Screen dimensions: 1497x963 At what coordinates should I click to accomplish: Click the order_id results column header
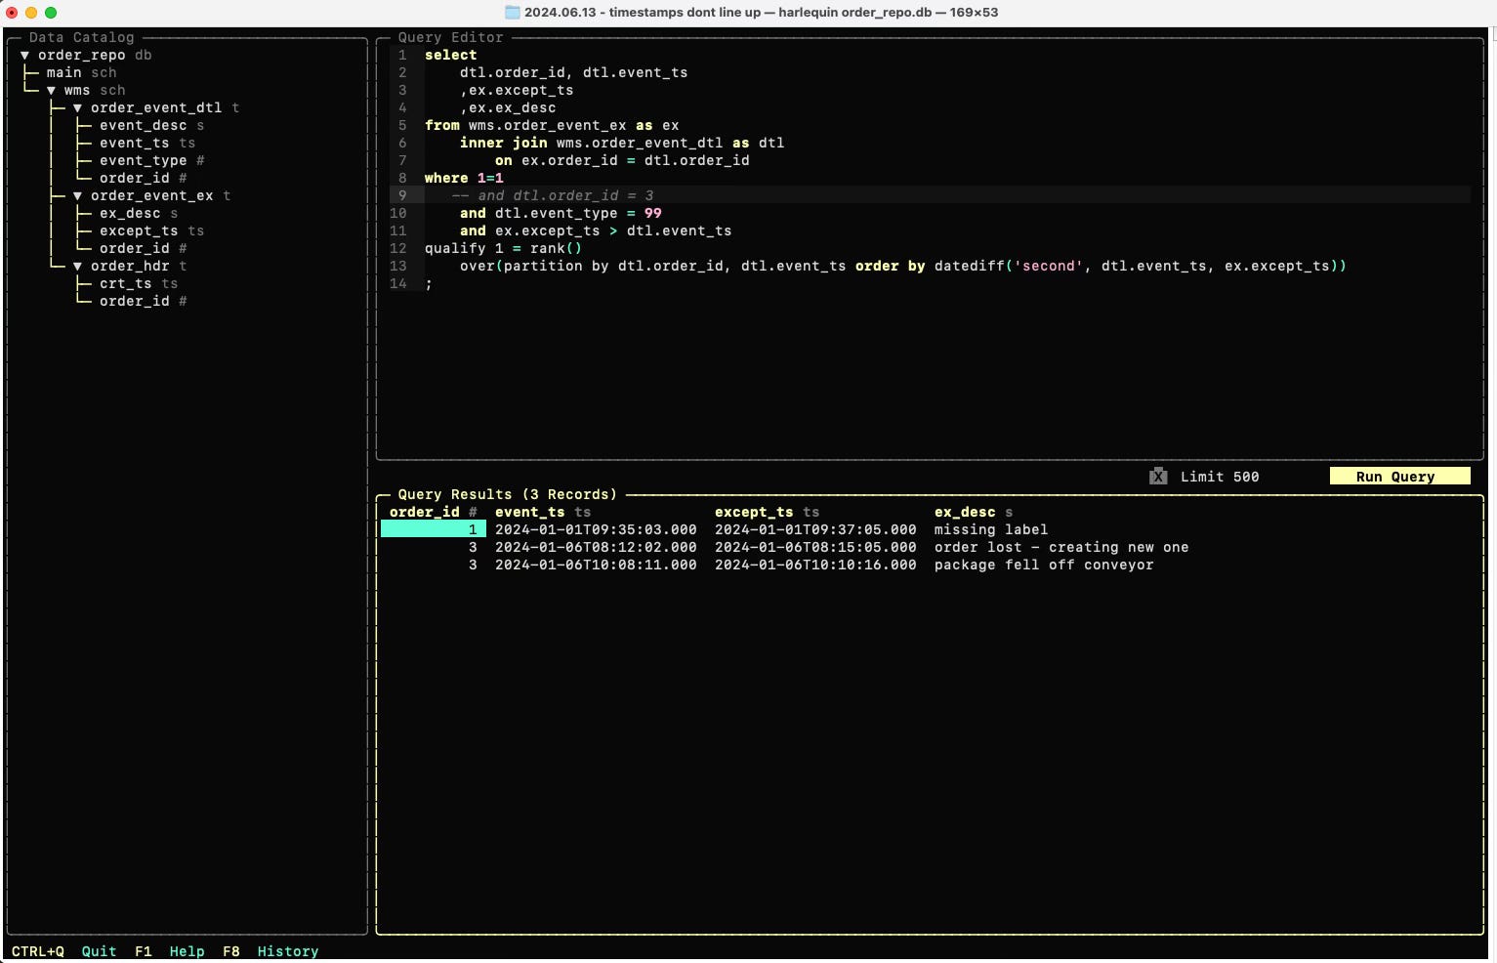433,513
